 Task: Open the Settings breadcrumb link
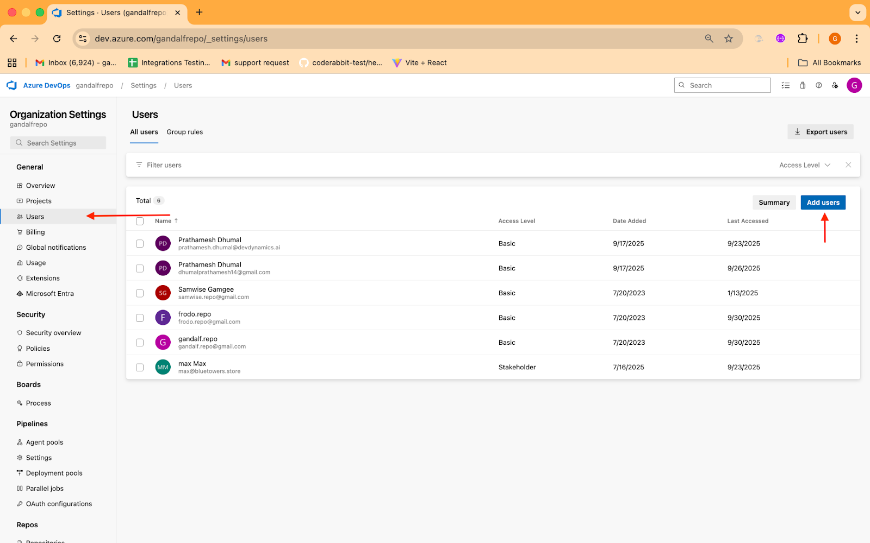coord(144,85)
